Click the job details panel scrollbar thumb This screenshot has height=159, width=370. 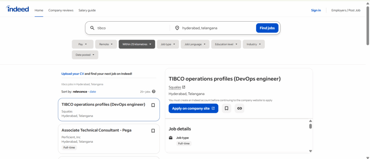pos(310,126)
